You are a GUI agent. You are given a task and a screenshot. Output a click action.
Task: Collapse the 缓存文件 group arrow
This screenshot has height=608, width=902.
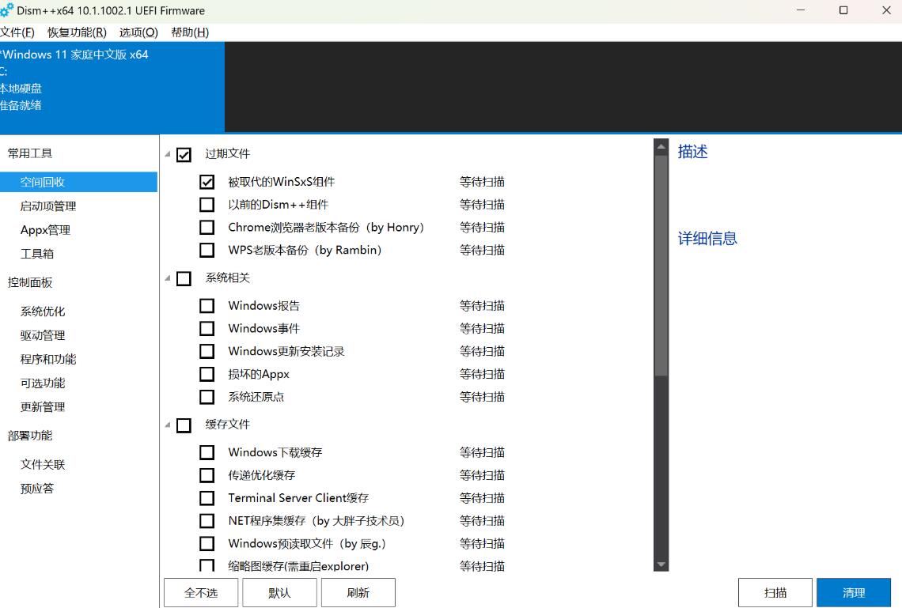pos(168,425)
